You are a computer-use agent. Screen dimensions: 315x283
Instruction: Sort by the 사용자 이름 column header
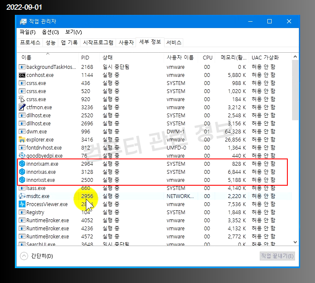tap(180, 58)
